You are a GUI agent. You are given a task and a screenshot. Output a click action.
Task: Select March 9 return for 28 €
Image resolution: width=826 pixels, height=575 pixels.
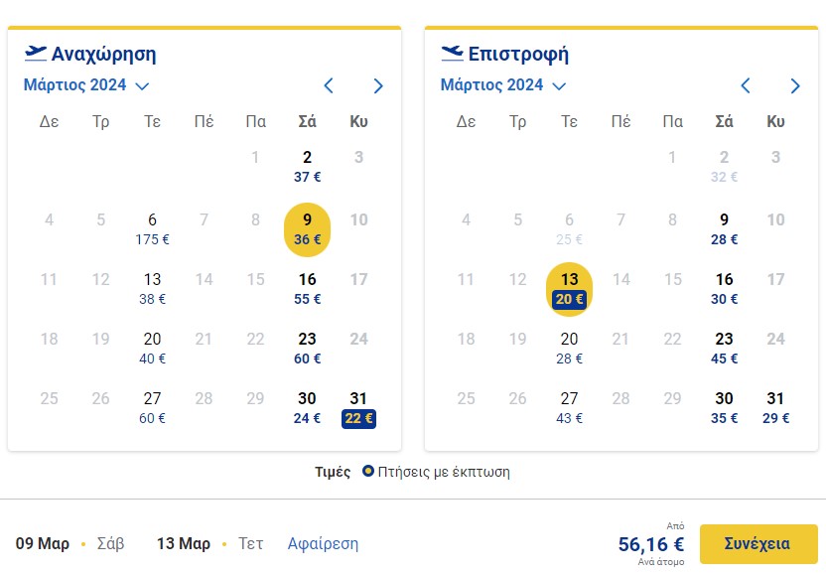coord(725,229)
